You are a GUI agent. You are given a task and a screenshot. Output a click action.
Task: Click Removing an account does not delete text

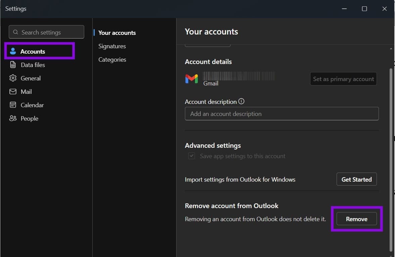[255, 219]
